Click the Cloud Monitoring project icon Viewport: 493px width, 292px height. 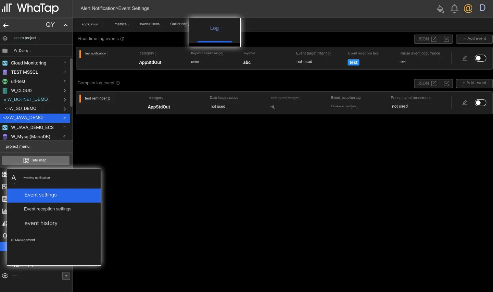(5, 63)
